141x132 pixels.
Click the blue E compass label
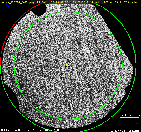[9, 8]
